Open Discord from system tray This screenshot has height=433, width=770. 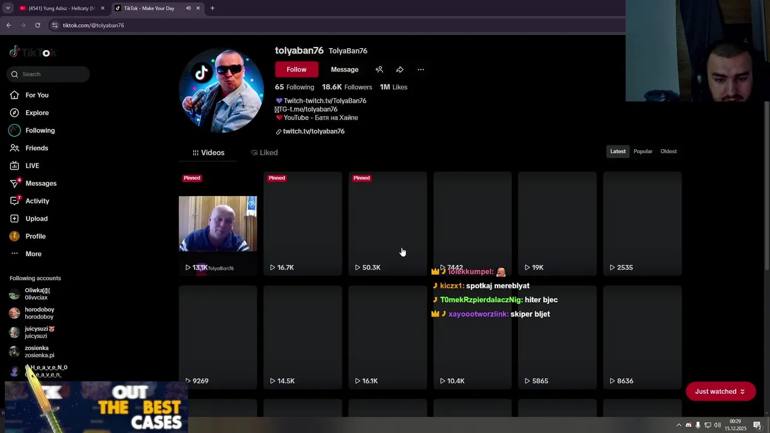689,425
